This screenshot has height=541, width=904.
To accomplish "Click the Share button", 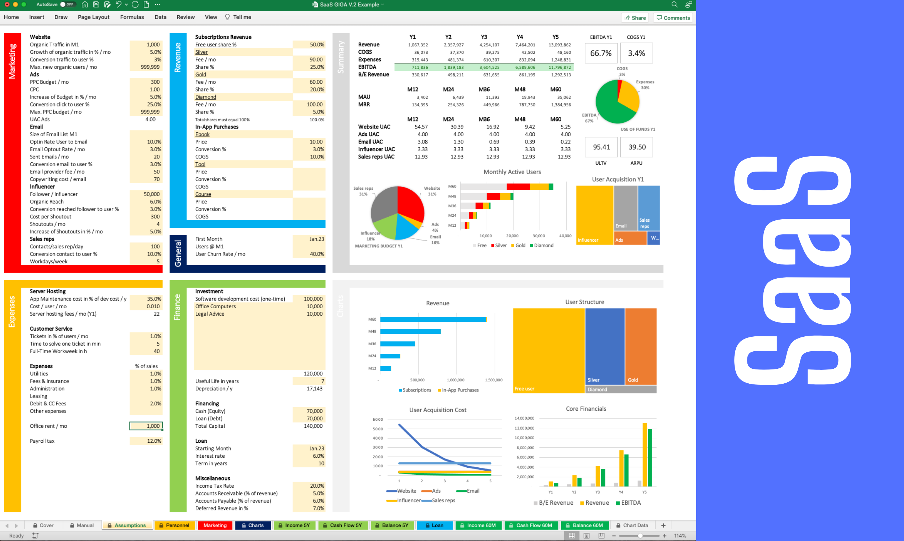I will pyautogui.click(x=635, y=18).
